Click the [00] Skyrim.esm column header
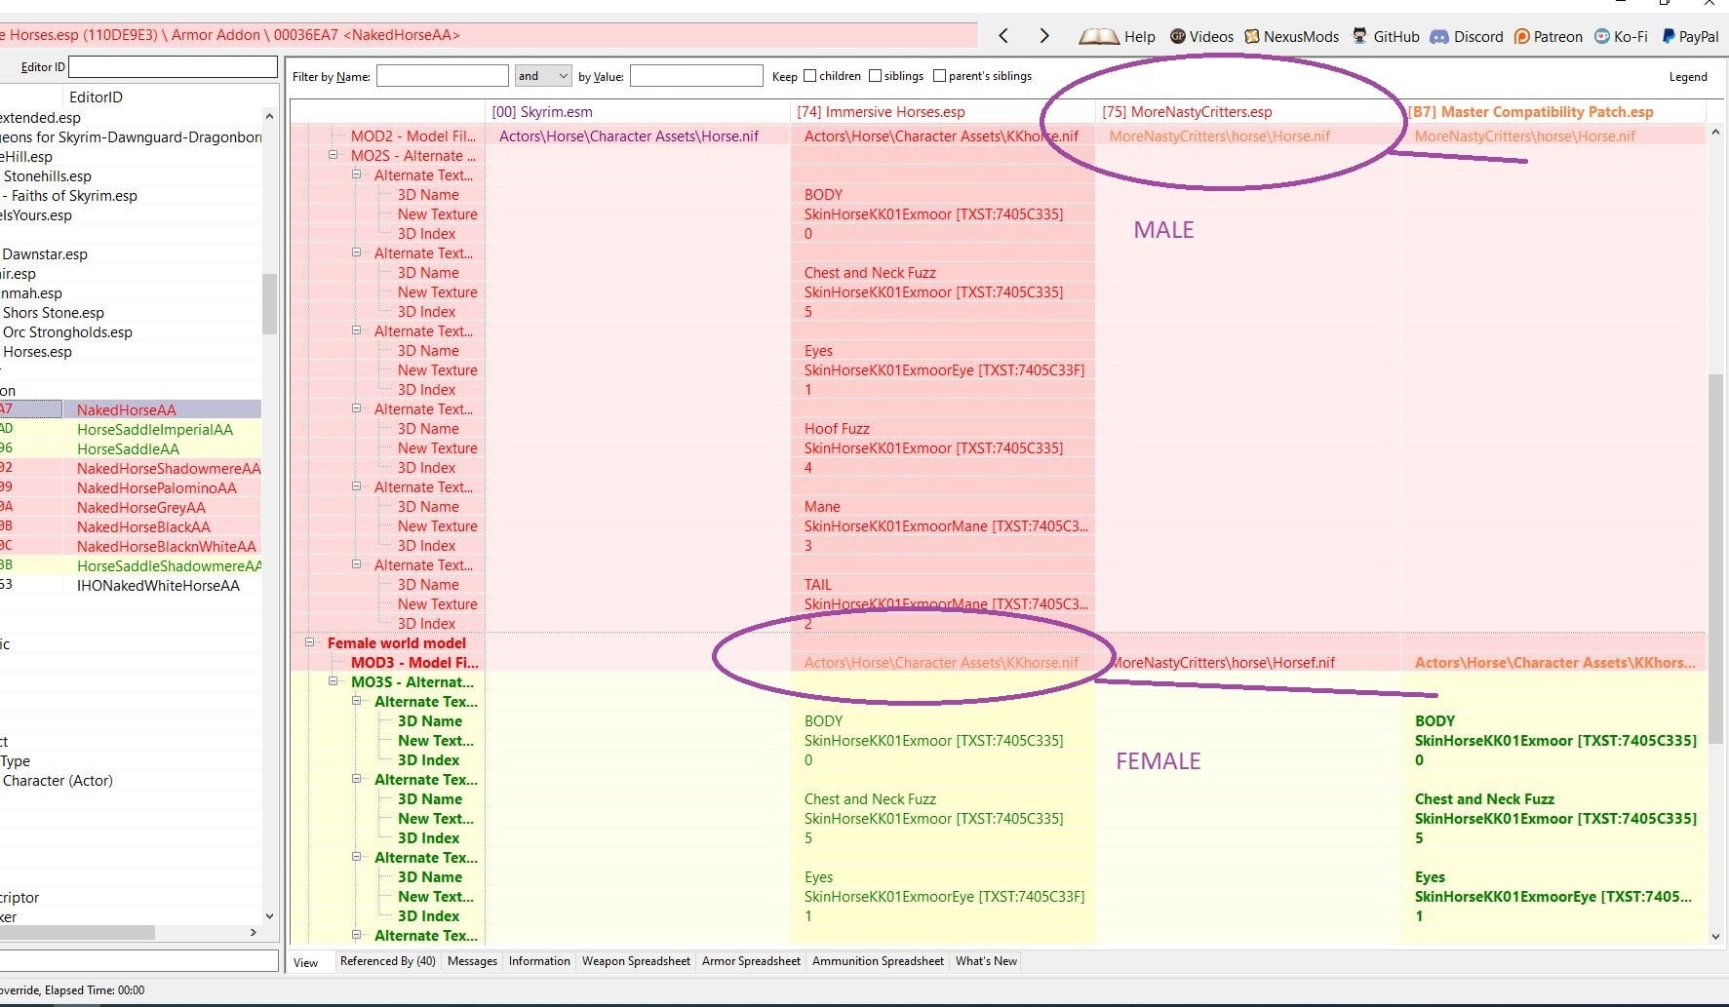The height and width of the screenshot is (1007, 1729). coord(638,112)
